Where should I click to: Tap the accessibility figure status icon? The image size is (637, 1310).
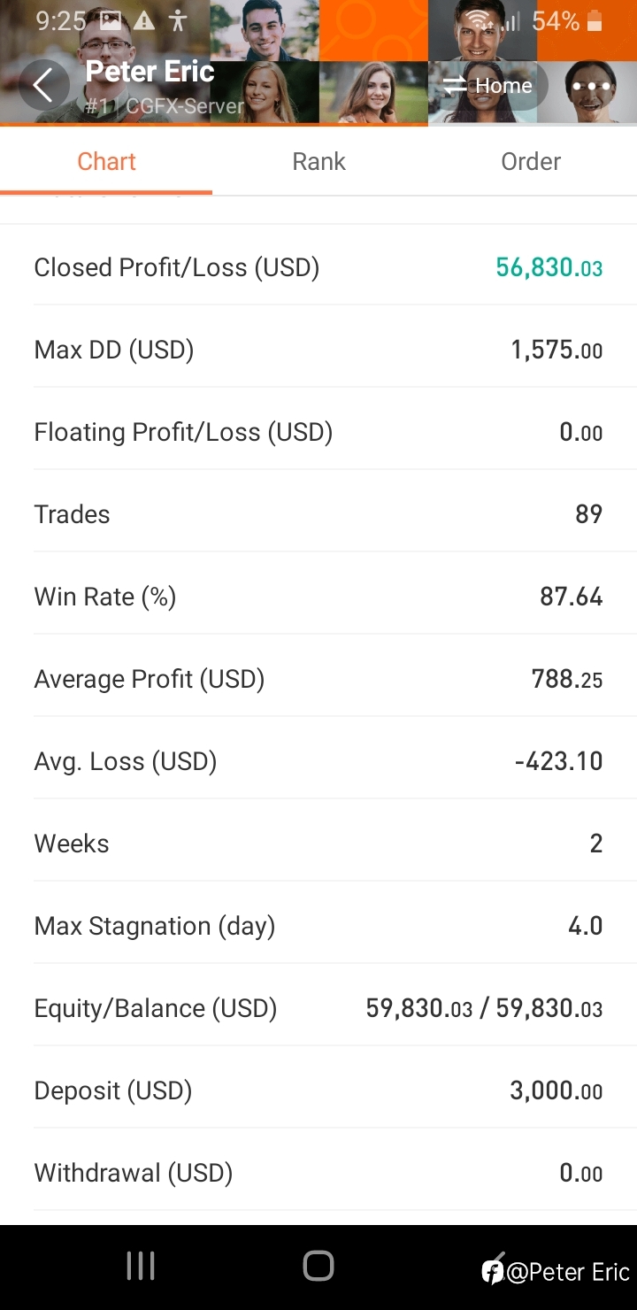tap(178, 21)
